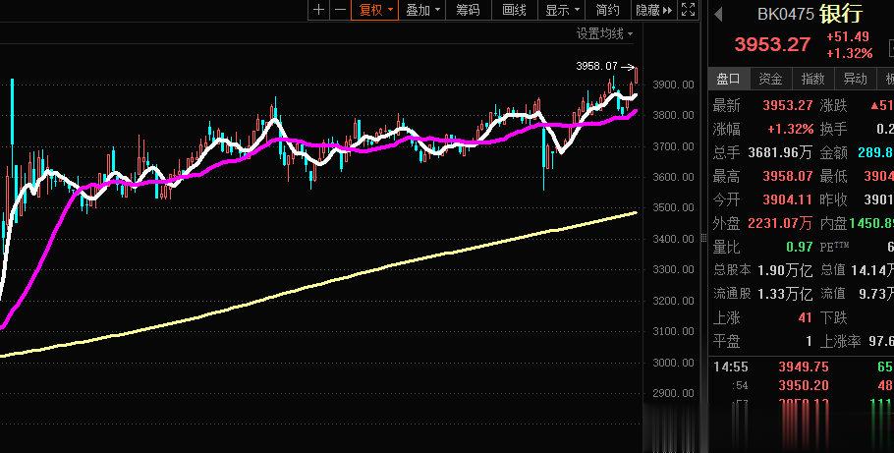The image size is (894, 453).
Task: Click 平盘 count 1
Action: click(809, 342)
